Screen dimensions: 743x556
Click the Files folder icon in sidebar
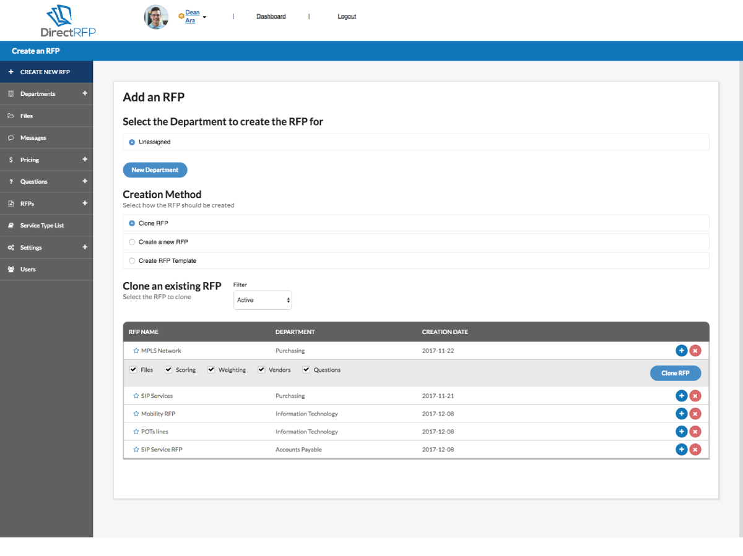11,116
